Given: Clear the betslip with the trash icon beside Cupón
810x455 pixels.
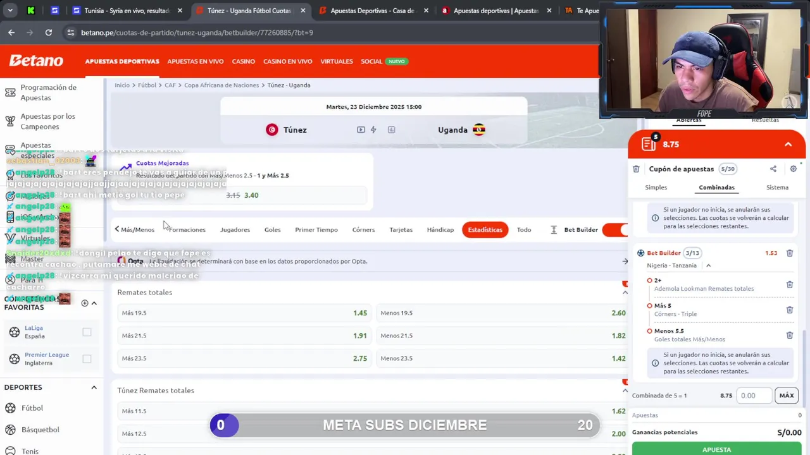Looking at the screenshot, I should [636, 169].
